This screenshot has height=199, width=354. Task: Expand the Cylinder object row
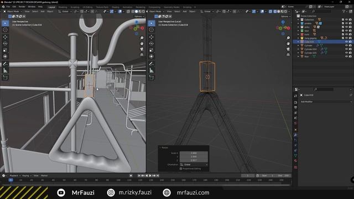pyautogui.click(x=298, y=45)
